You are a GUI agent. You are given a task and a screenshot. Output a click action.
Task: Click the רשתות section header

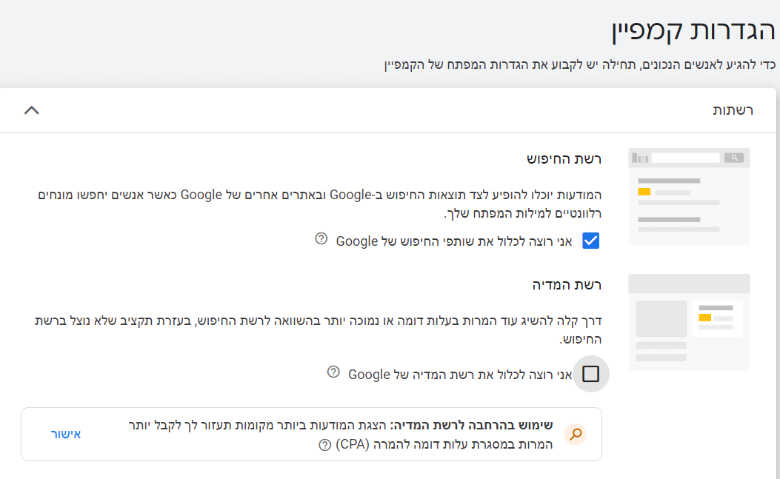pos(734,110)
